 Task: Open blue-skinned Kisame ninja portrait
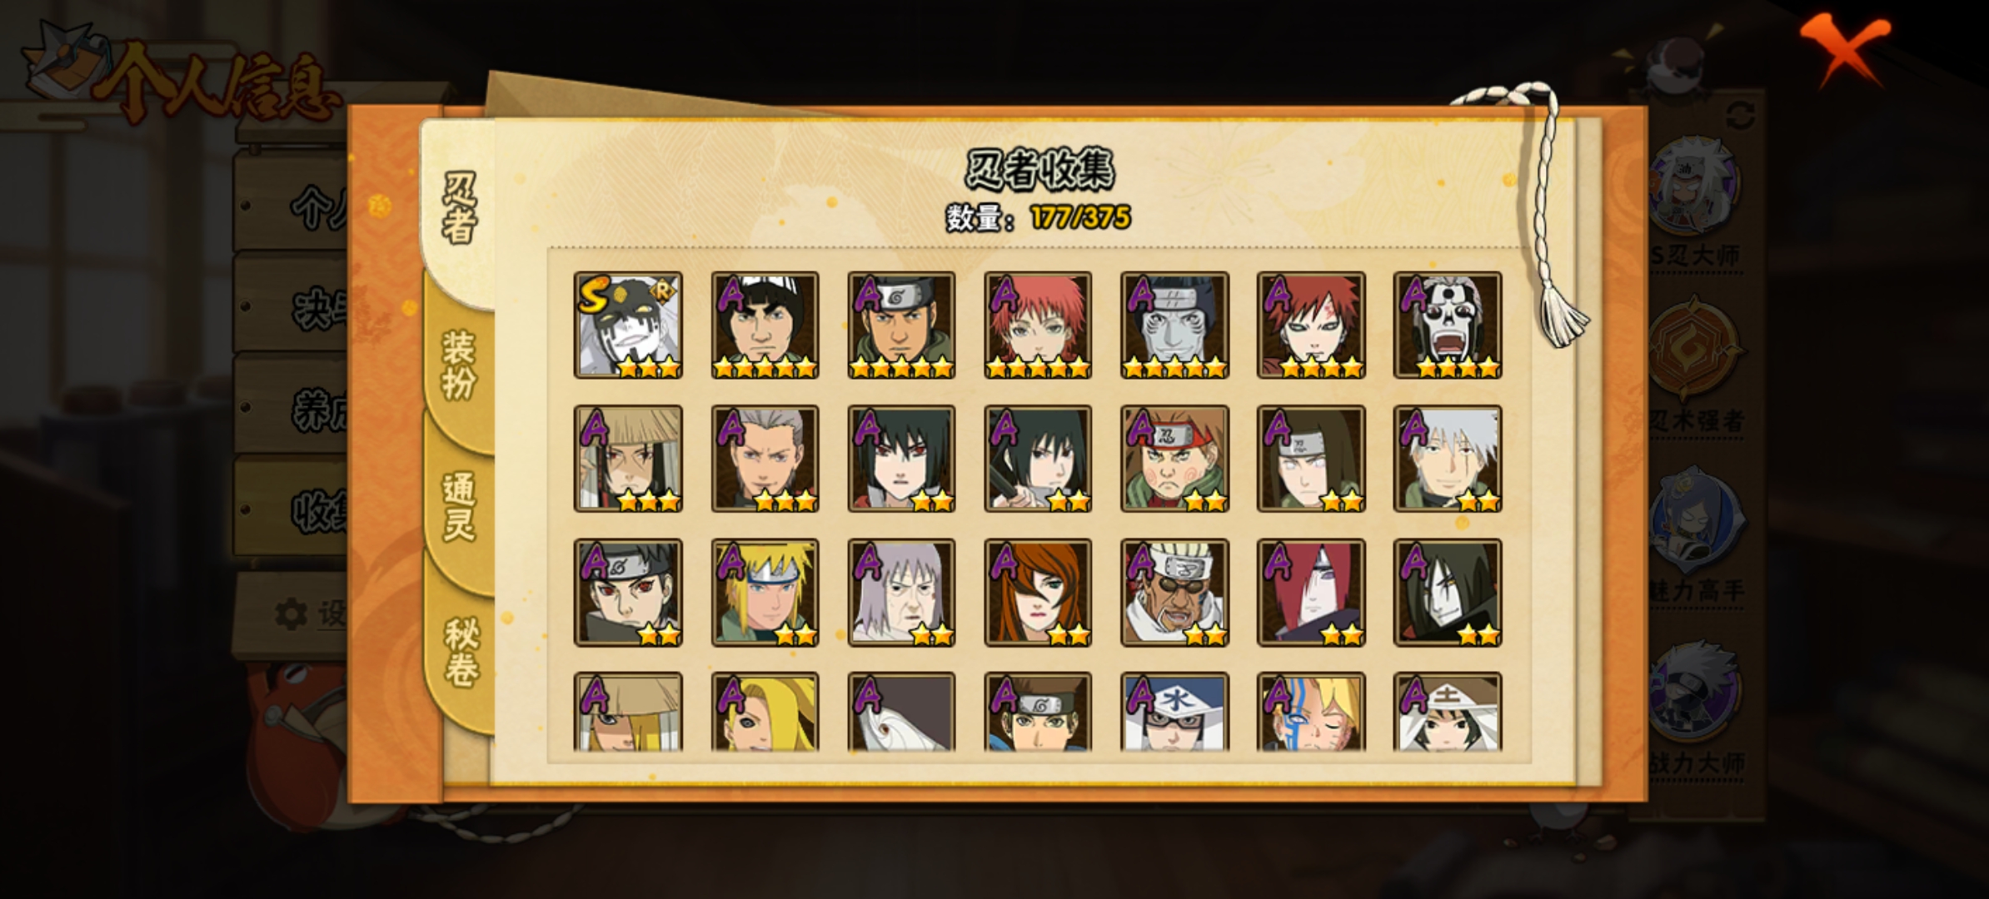click(x=1174, y=325)
